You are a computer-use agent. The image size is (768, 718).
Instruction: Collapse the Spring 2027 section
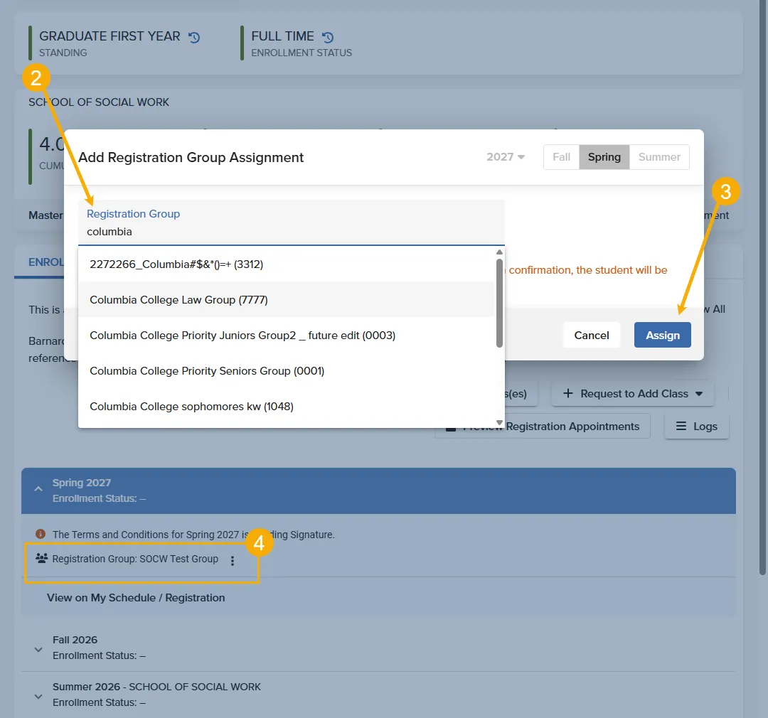click(38, 489)
